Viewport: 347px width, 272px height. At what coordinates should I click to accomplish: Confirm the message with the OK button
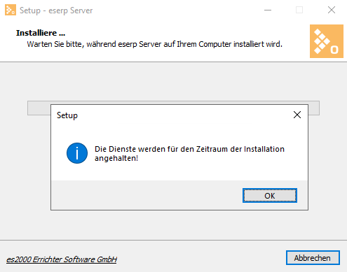click(x=270, y=196)
